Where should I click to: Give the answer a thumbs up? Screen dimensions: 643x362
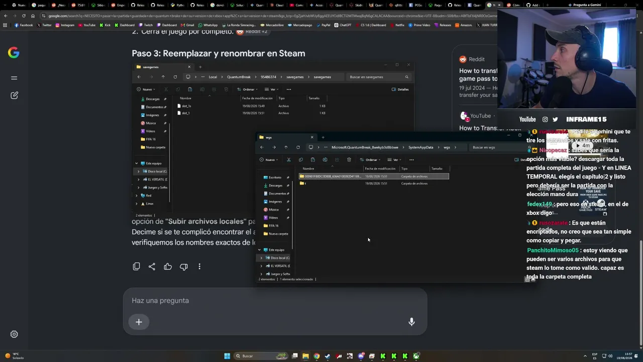pyautogui.click(x=168, y=266)
